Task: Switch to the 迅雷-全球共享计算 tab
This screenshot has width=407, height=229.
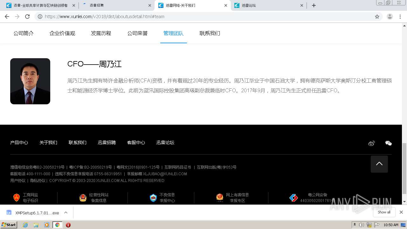Action: point(40,5)
